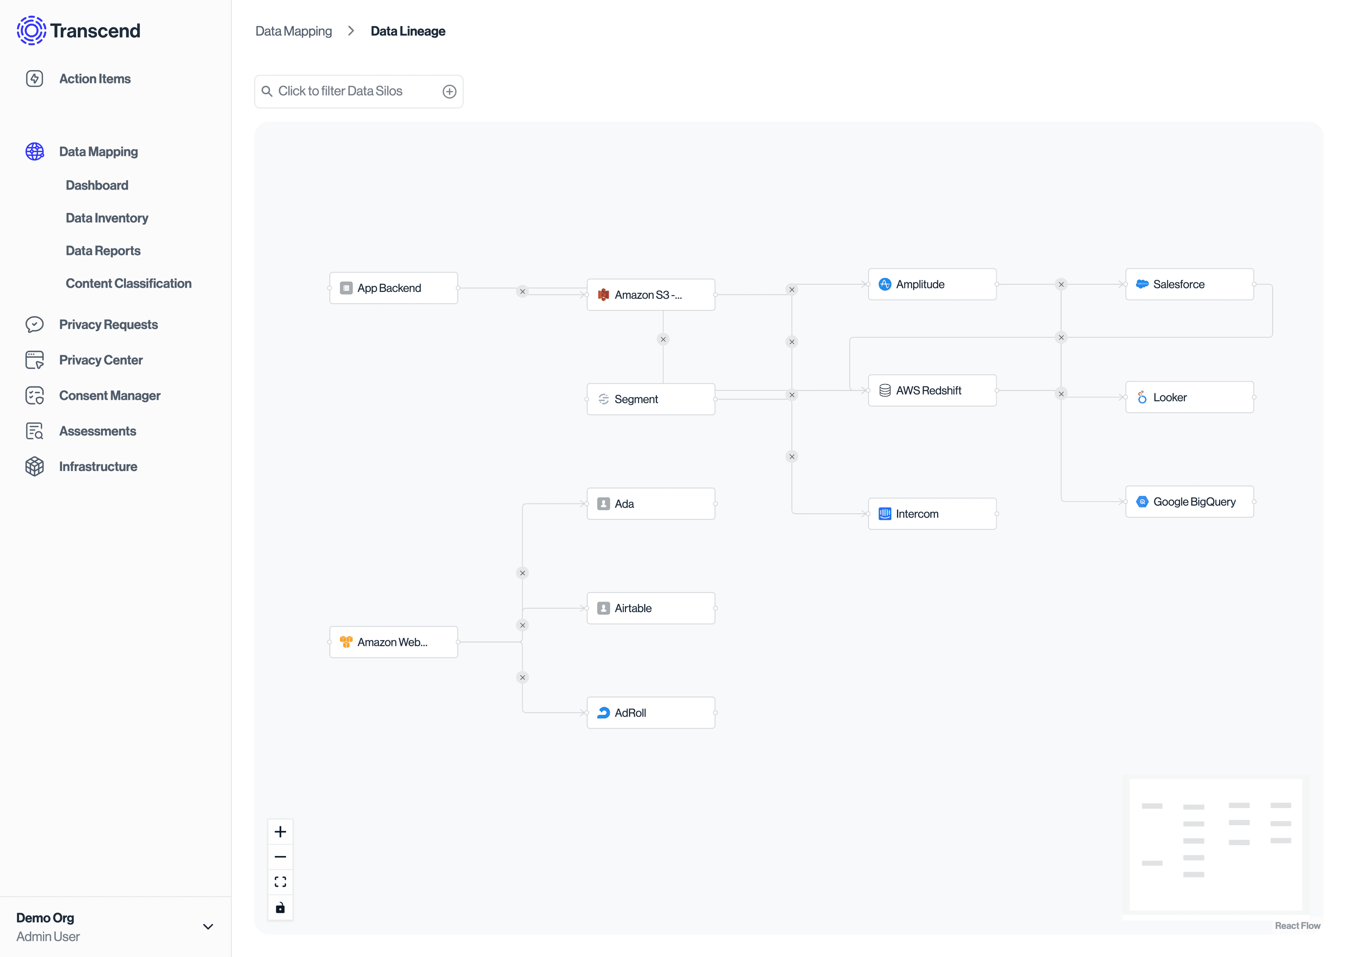Go to Data Reports

pos(103,251)
